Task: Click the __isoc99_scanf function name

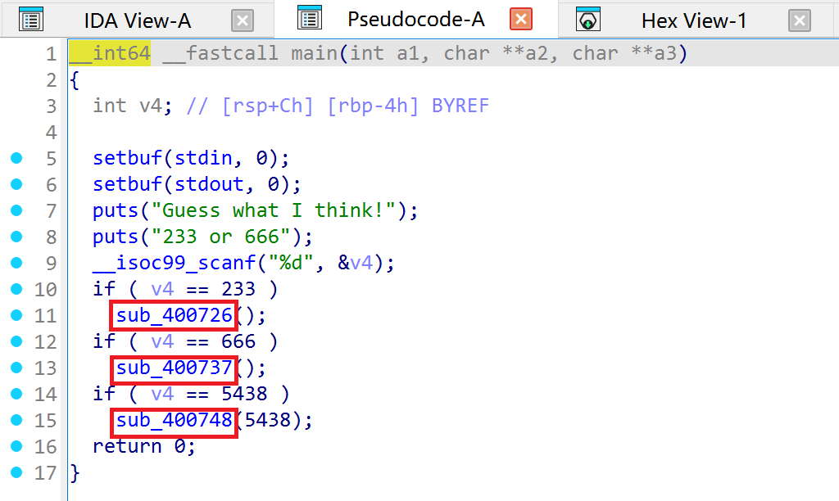Action: pos(175,263)
